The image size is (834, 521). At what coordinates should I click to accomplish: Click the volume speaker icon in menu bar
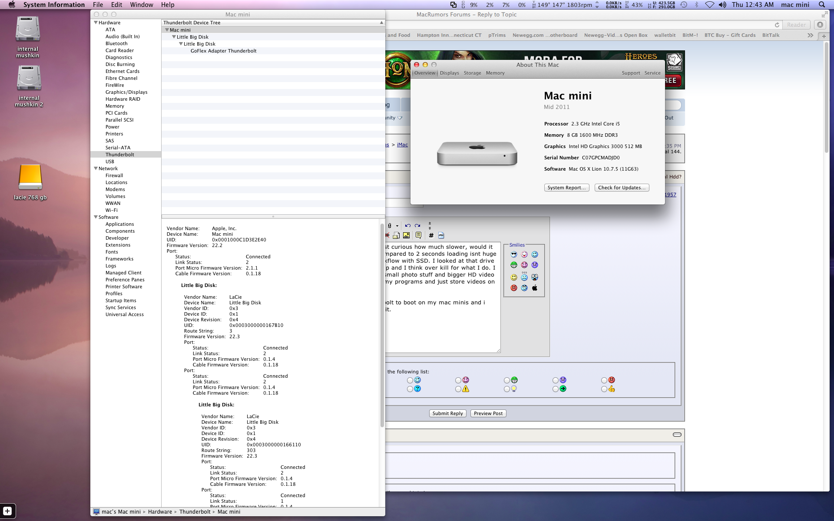click(x=722, y=5)
